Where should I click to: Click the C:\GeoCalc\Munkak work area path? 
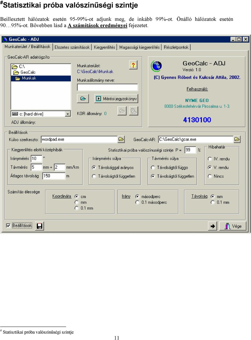click(x=95, y=72)
